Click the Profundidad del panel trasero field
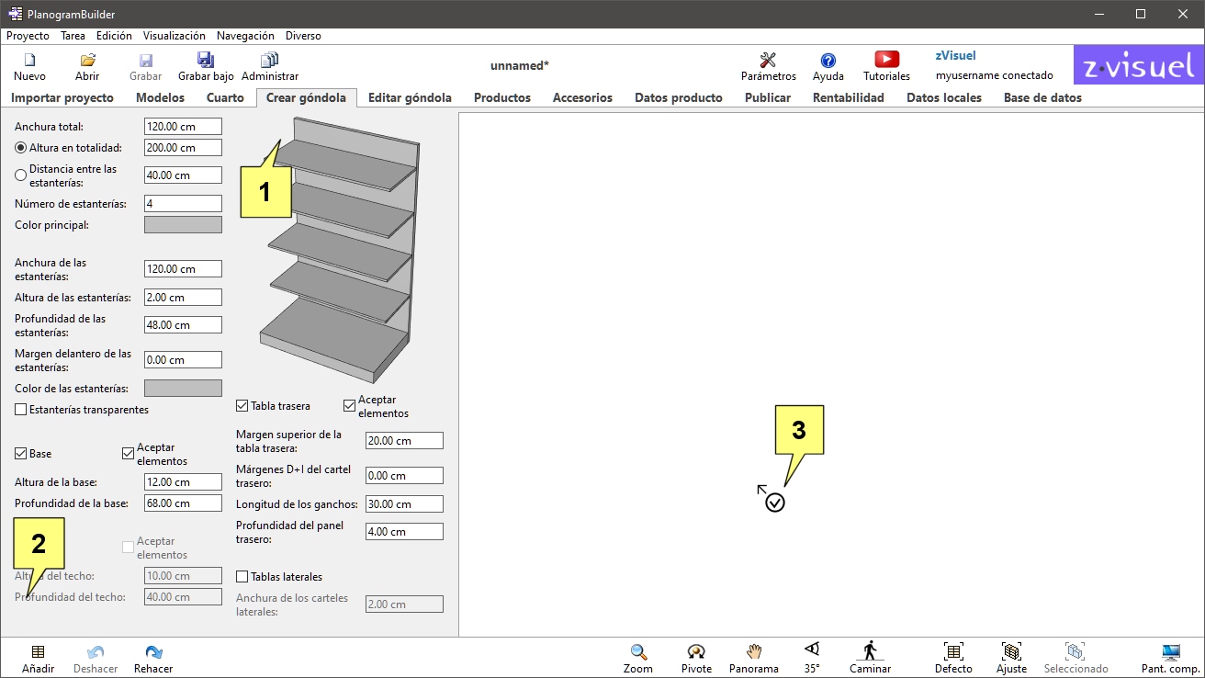 [x=404, y=532]
